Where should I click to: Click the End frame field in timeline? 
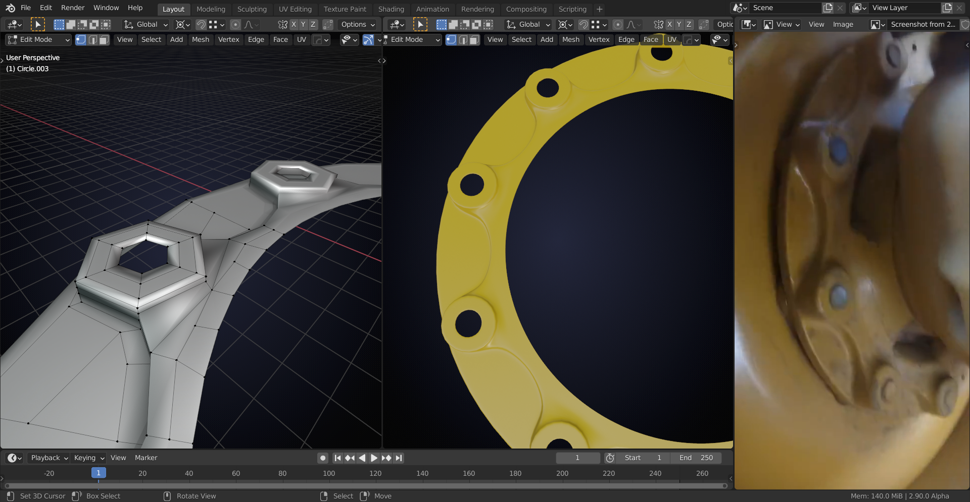[x=696, y=458]
